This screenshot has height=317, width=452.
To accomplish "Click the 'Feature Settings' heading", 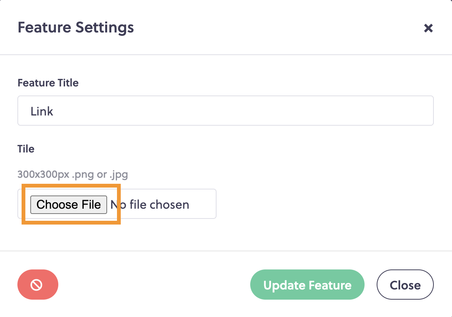I will click(76, 28).
